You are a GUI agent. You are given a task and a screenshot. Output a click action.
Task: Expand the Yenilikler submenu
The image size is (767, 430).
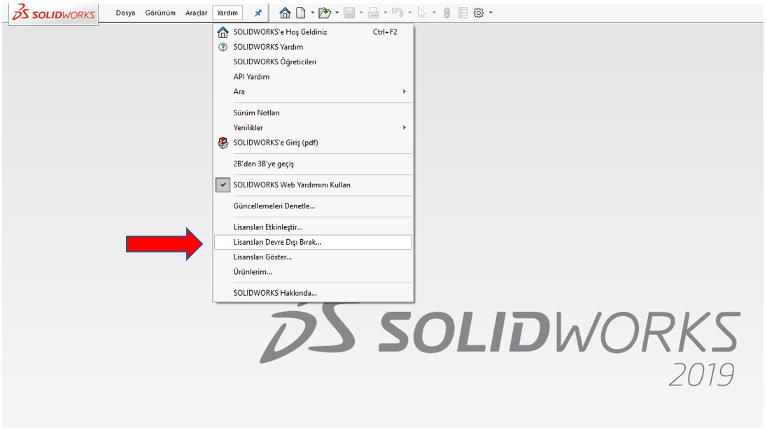[x=404, y=128]
